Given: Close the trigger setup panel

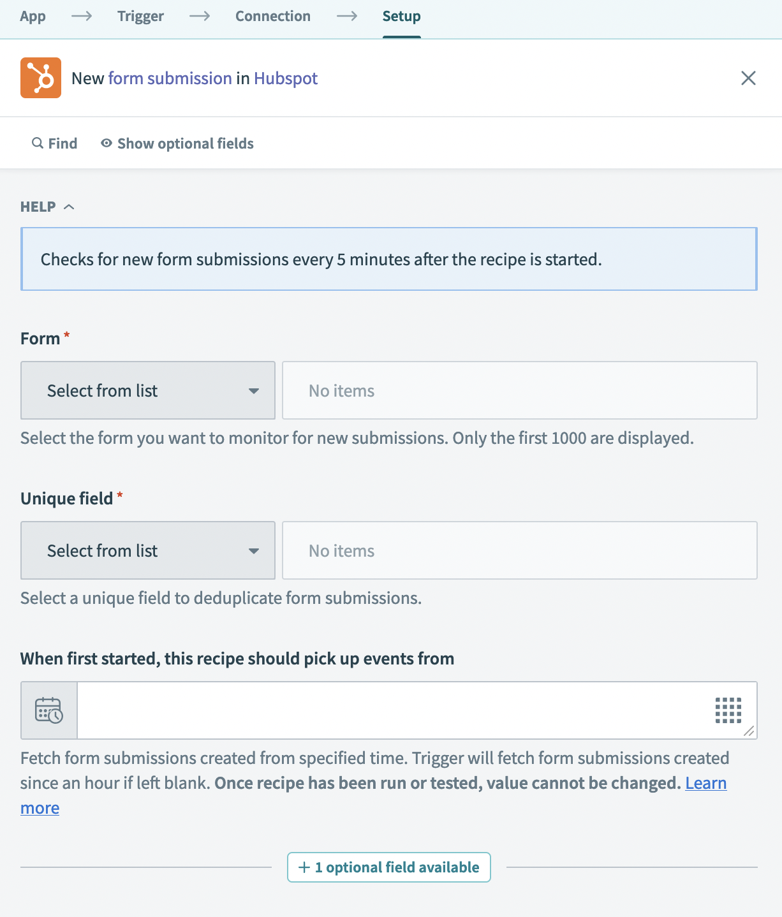Looking at the screenshot, I should [x=748, y=78].
